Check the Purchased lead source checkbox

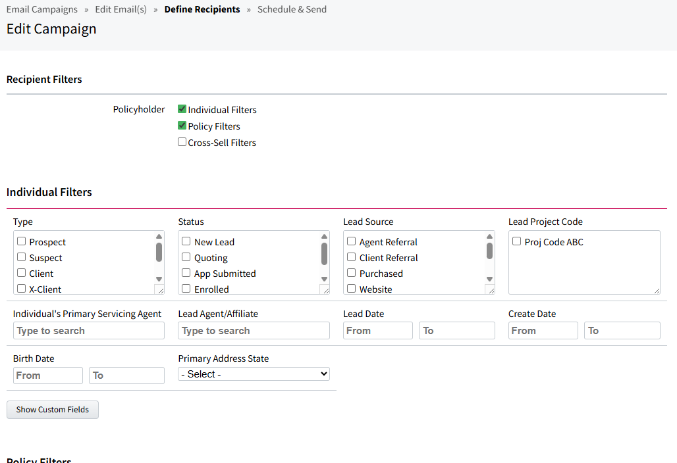click(x=352, y=273)
